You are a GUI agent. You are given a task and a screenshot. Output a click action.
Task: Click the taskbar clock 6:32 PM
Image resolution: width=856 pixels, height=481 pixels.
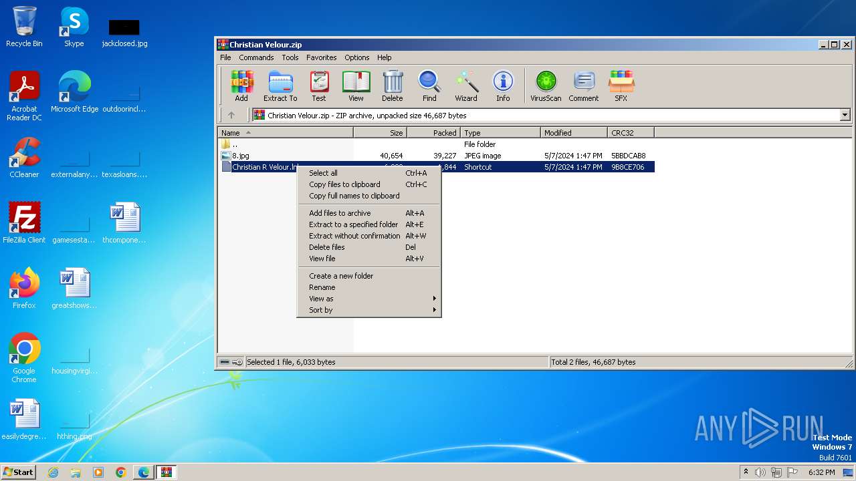coord(821,472)
